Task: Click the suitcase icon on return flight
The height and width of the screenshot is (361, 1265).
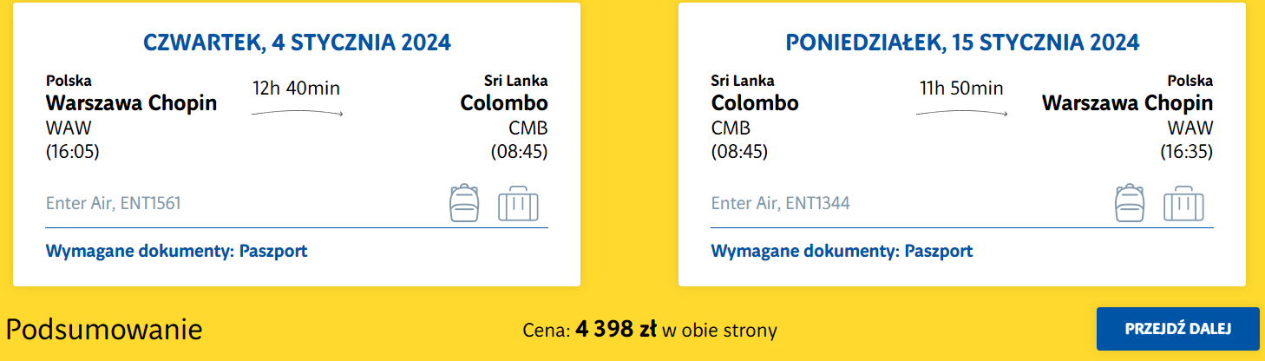Action: click(x=1183, y=203)
